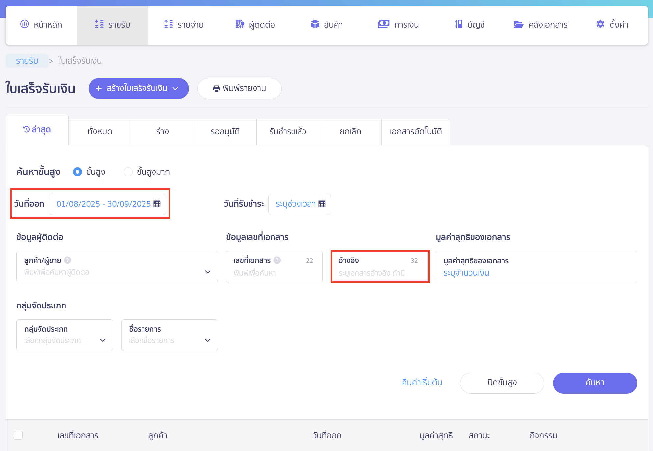This screenshot has height=451, width=653.
Task: Click the คืนค่าเริ่มต้น reset link
Action: (422, 383)
